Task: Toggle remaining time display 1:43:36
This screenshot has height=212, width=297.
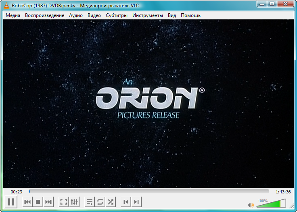Action: [283, 192]
